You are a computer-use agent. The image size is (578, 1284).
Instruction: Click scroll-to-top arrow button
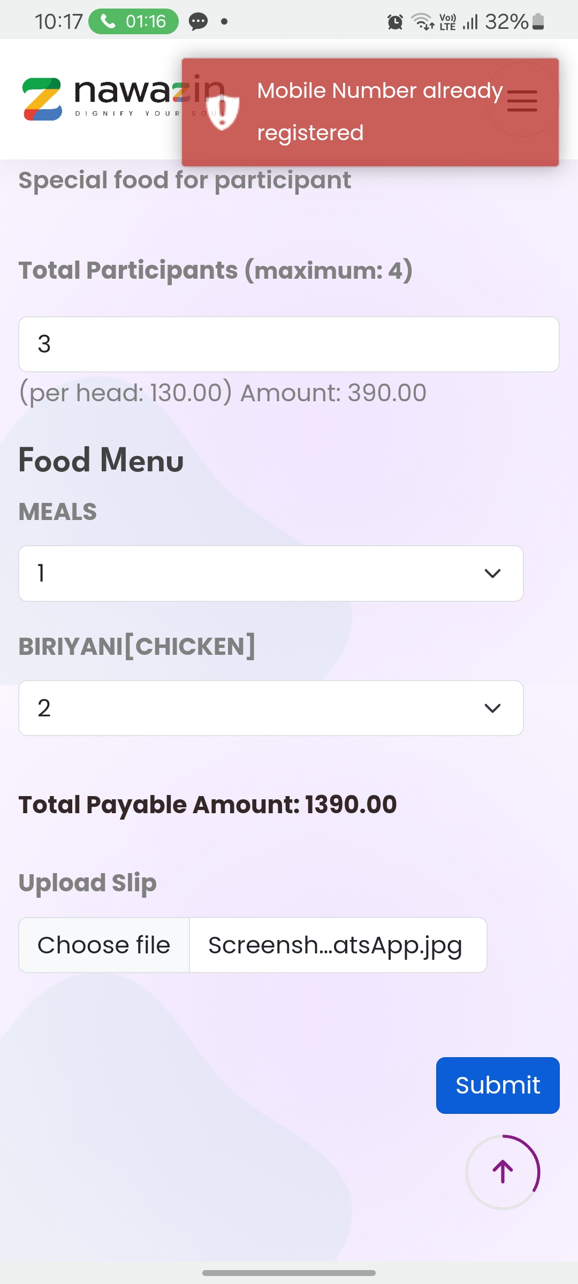click(503, 1172)
